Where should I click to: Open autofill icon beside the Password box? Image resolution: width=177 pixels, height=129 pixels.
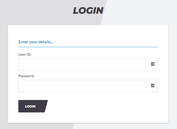[x=153, y=85]
